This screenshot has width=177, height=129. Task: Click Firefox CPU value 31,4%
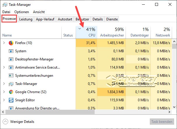91,43
